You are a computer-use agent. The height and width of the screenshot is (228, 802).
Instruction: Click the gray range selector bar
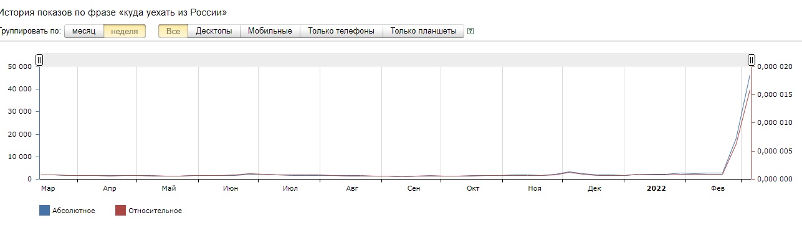(395, 60)
